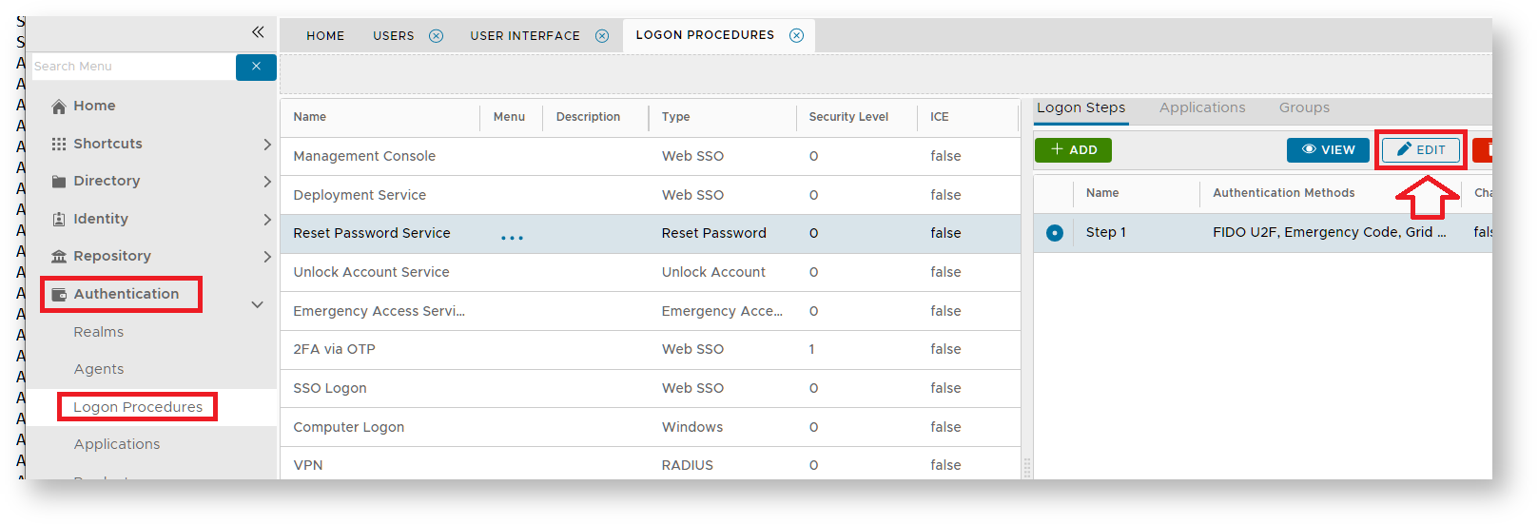Open the Reset Password Service ellipsis menu
The image size is (1538, 525).
(x=512, y=238)
